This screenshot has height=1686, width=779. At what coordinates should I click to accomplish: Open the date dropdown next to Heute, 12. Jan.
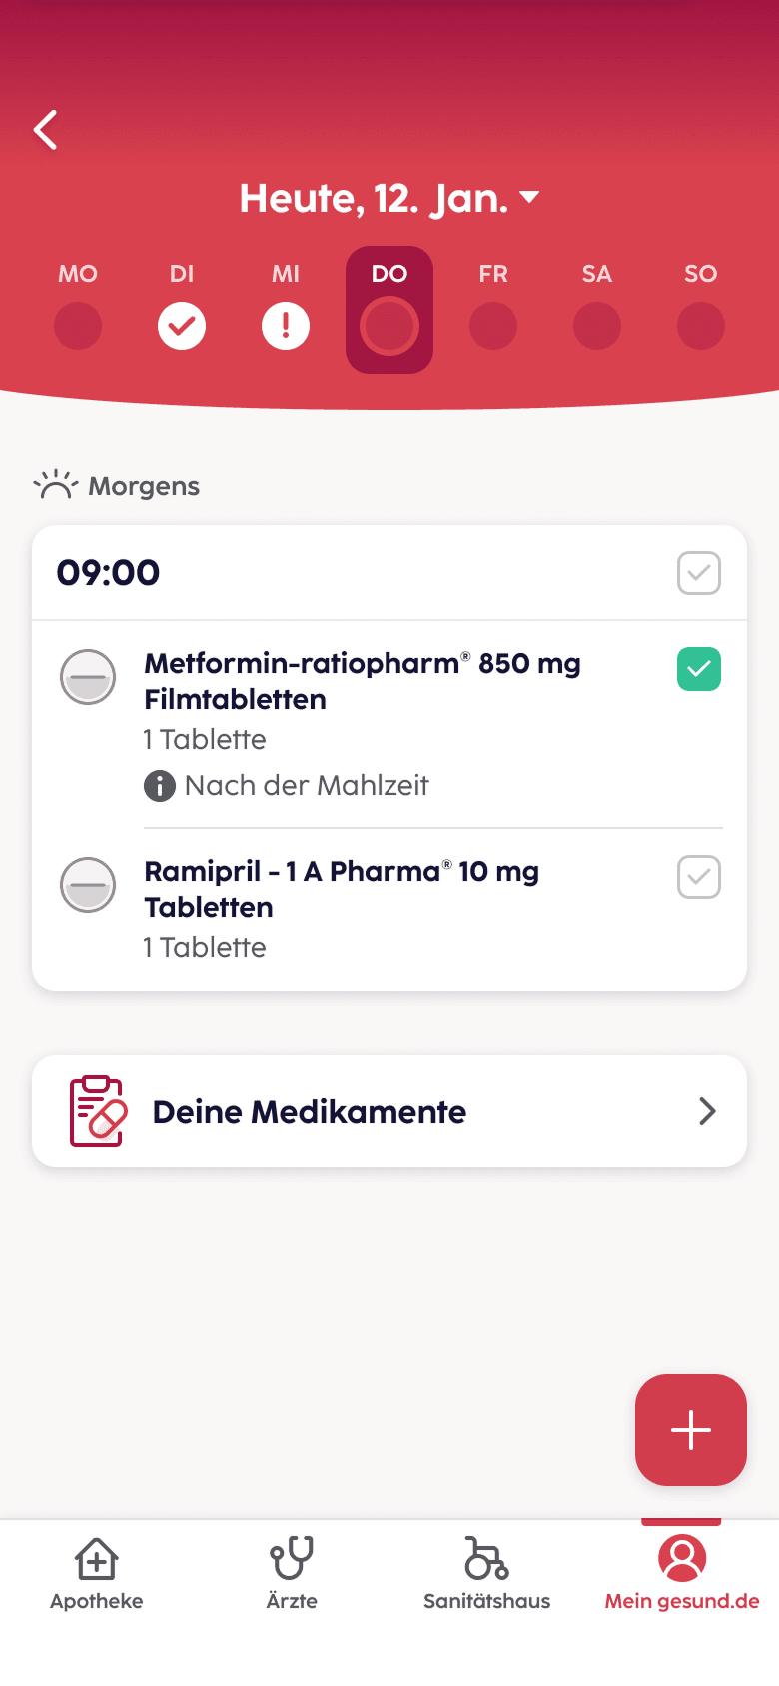point(529,197)
